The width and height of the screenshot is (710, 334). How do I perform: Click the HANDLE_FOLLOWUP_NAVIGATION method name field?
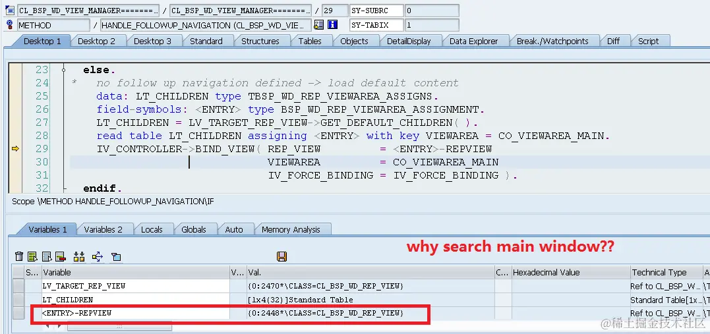point(206,25)
